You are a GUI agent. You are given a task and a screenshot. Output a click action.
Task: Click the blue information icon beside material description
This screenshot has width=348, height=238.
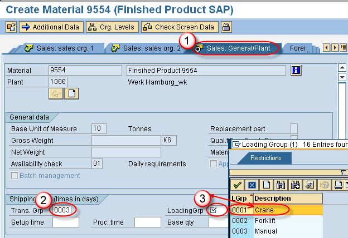[x=296, y=70]
